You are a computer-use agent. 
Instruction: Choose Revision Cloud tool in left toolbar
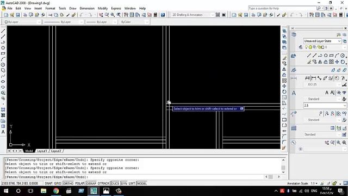[x=3, y=70]
